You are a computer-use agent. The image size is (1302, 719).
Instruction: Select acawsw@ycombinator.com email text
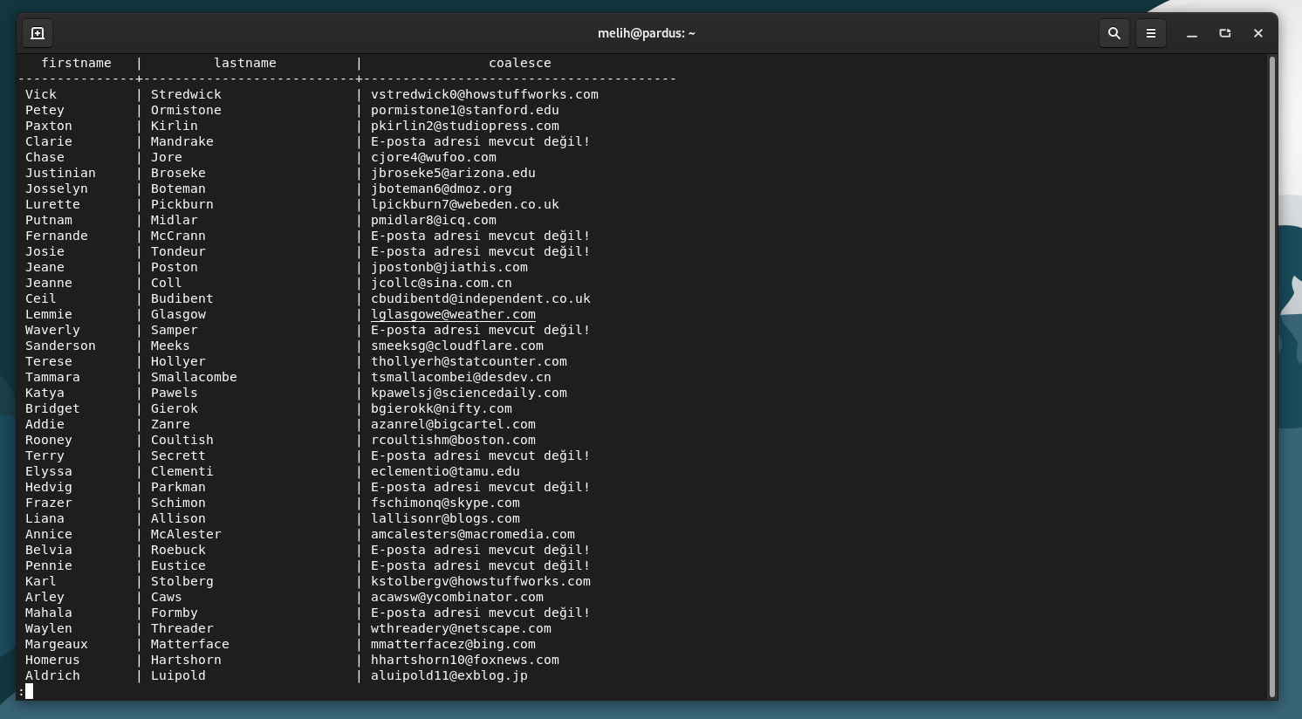click(457, 597)
